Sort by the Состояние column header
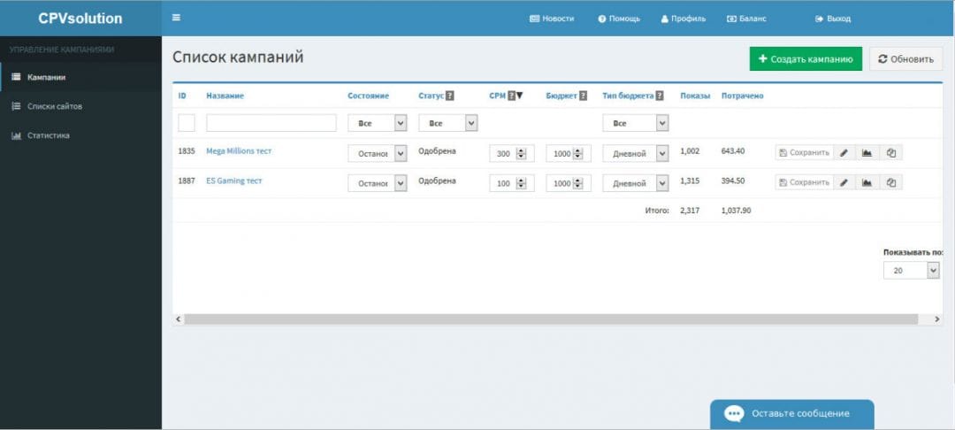 [x=369, y=96]
